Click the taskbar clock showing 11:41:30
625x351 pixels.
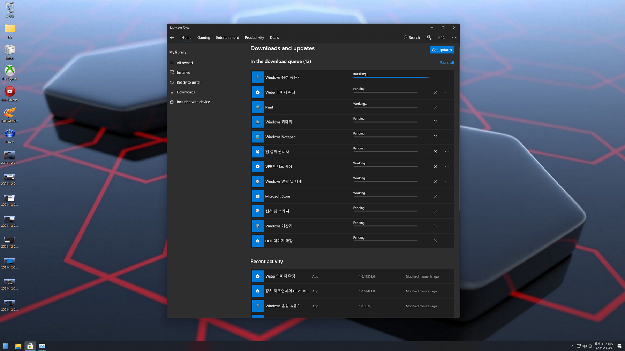pyautogui.click(x=604, y=346)
